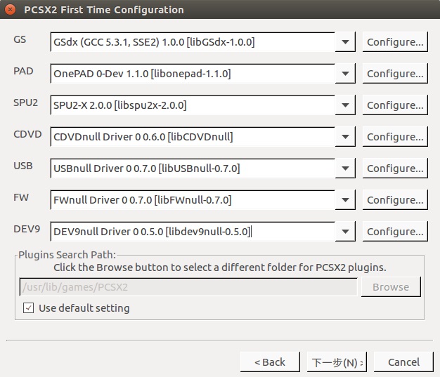Select the CDVDnull Driver text field
The height and width of the screenshot is (377, 440).
point(193,137)
